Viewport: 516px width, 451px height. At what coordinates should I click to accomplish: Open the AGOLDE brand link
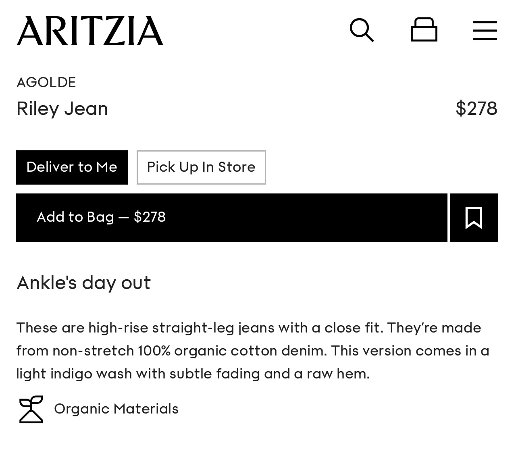46,82
